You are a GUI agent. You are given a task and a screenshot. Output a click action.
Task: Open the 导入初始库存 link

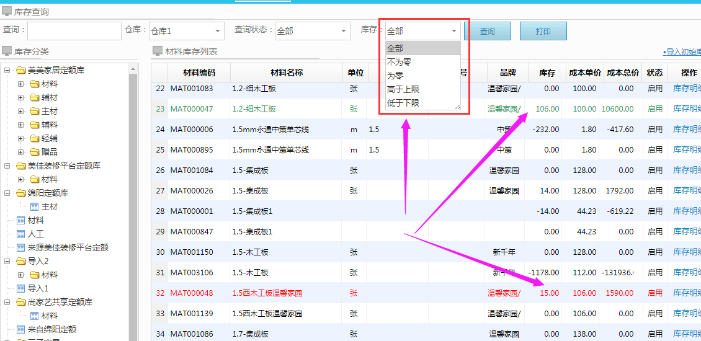coord(682,52)
